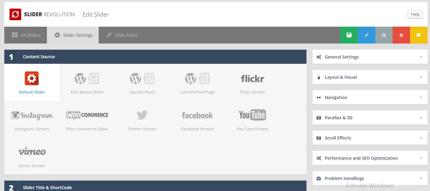
Task: Click the Woo Commerce Slider label
Action: [x=87, y=129]
